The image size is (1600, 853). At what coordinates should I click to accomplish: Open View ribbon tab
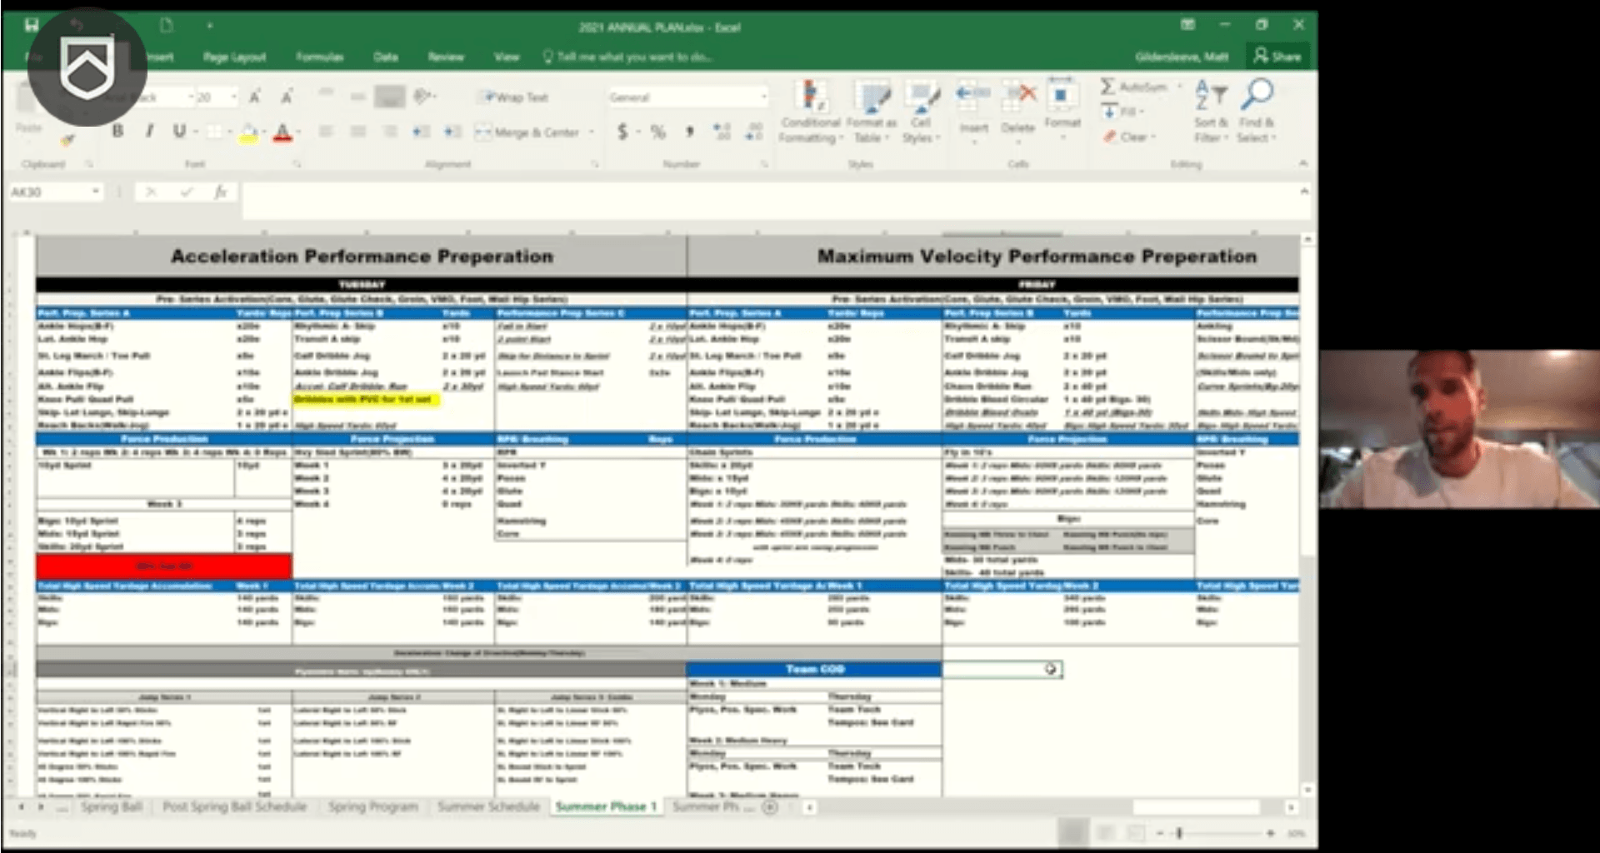tap(506, 57)
